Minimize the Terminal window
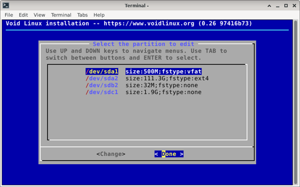 pos(278,6)
